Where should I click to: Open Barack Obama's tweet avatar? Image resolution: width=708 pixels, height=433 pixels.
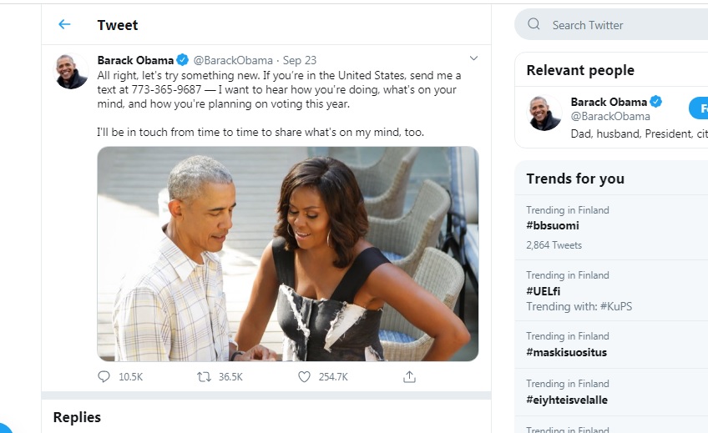click(x=72, y=72)
